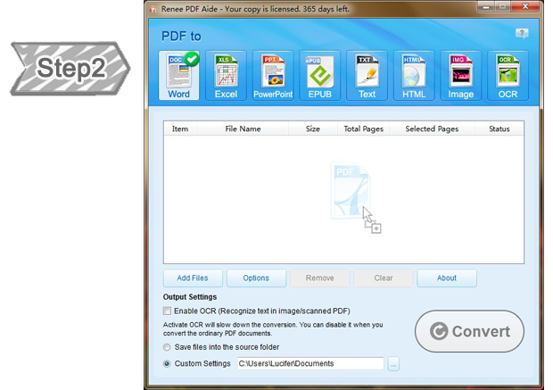
Task: Switch to the OCR mode icon
Action: click(508, 75)
